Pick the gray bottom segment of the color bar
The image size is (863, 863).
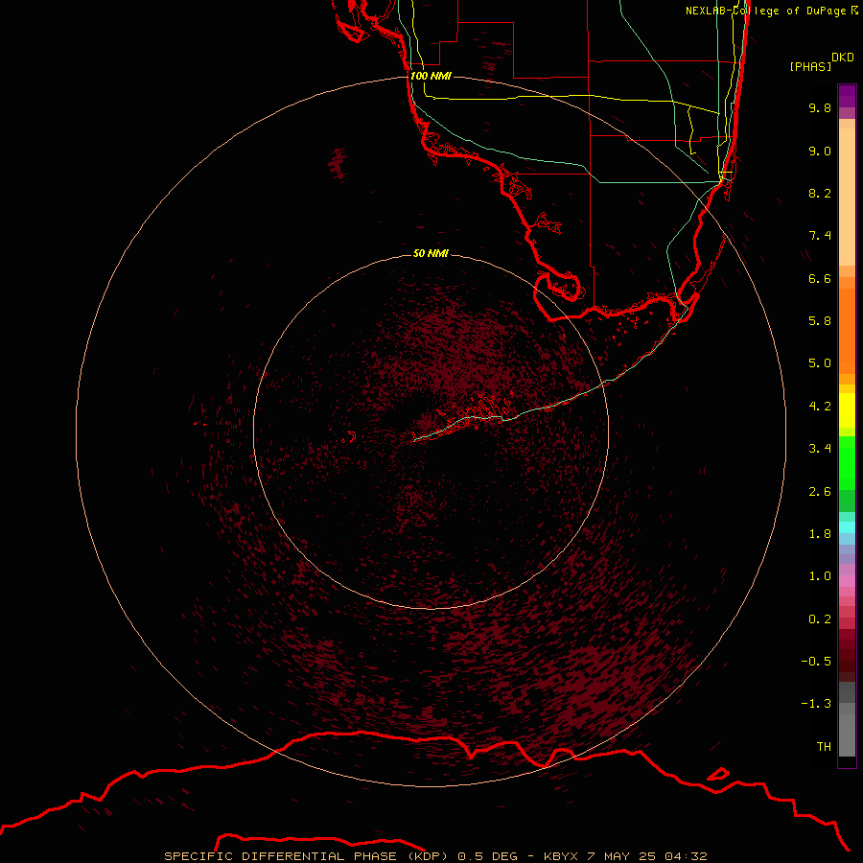pyautogui.click(x=847, y=735)
